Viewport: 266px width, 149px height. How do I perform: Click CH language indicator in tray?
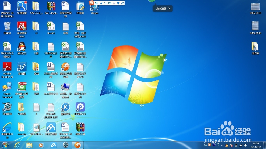pyautogui.click(x=205, y=145)
